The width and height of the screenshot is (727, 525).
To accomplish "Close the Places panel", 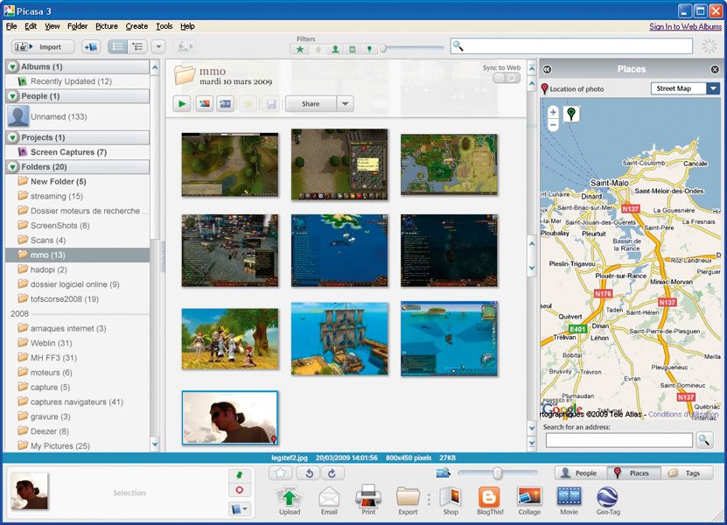I will coord(715,69).
